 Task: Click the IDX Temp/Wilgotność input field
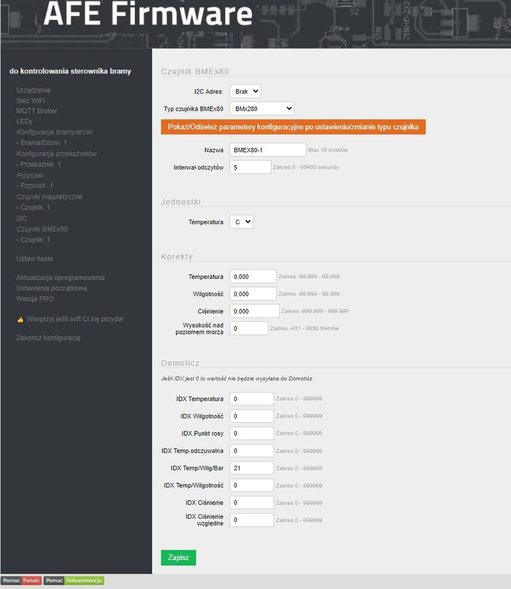tap(252, 485)
